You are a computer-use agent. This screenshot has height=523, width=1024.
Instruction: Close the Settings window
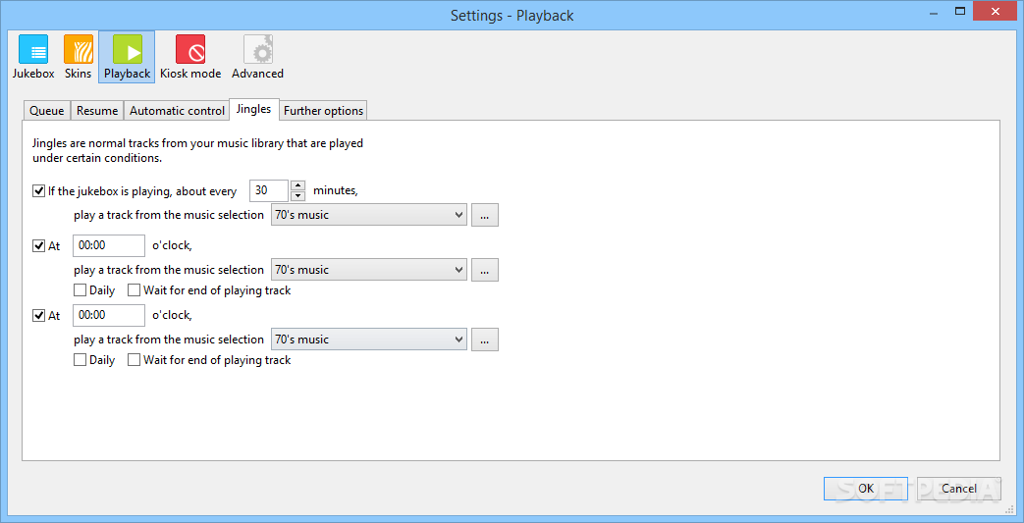coord(997,11)
